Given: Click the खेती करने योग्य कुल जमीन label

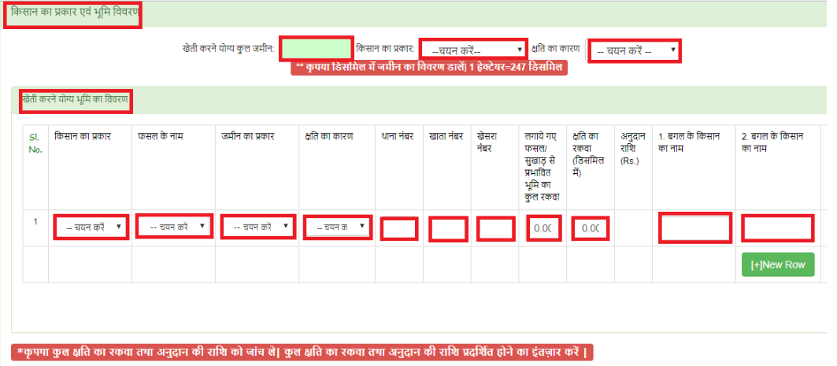Looking at the screenshot, I should (x=228, y=49).
